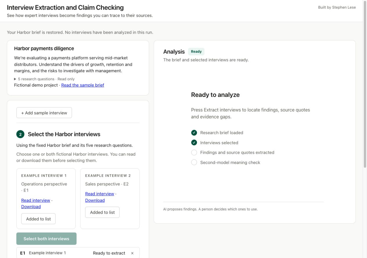Click the Ready status badge next to Analysis
Screen dimensions: 367x258
(x=196, y=52)
